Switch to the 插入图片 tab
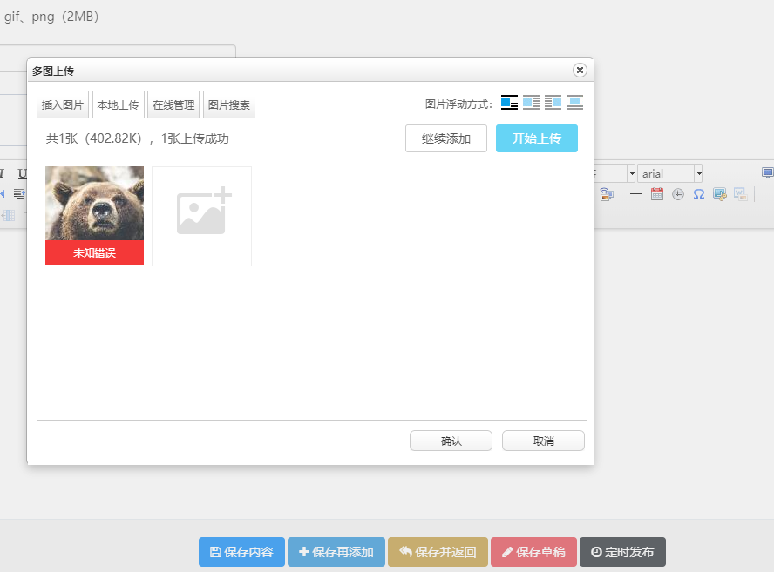Viewport: 774px width, 572px height. point(63,104)
